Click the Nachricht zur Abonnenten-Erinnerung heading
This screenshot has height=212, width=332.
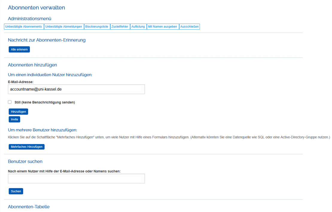pyautogui.click(x=47, y=40)
